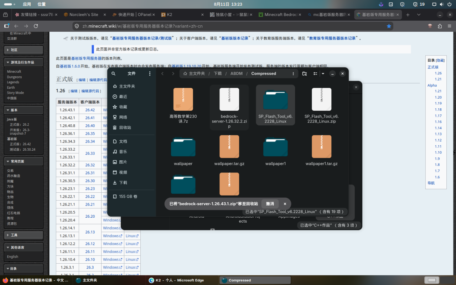Open 网络 in Files sidebar
The width and height of the screenshot is (456, 285).
pyautogui.click(x=132, y=117)
